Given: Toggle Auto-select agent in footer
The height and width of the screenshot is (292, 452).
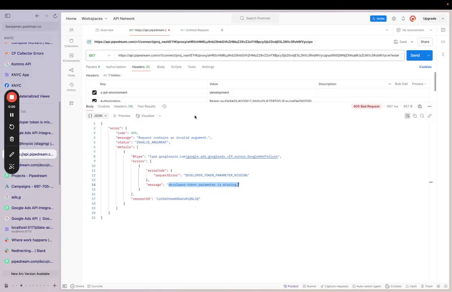Looking at the screenshot, I should pos(366,286).
